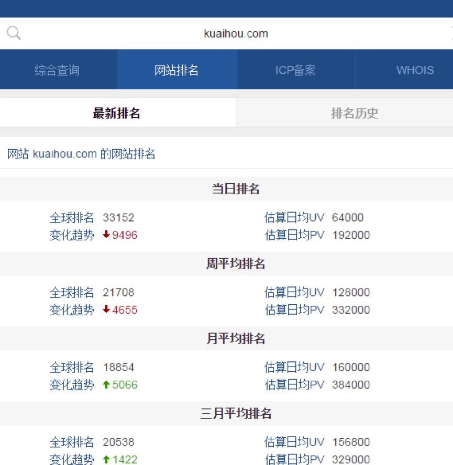Screen dimensions: 453x465
Task: Click the magnifier search icon
Action: pos(14,33)
